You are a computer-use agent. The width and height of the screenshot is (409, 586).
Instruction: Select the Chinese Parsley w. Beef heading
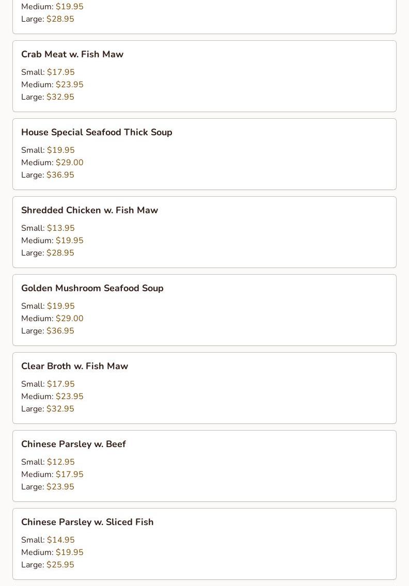click(x=73, y=444)
